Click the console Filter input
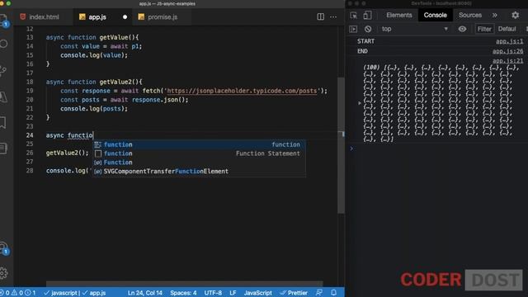528x297 pixels. click(x=484, y=29)
